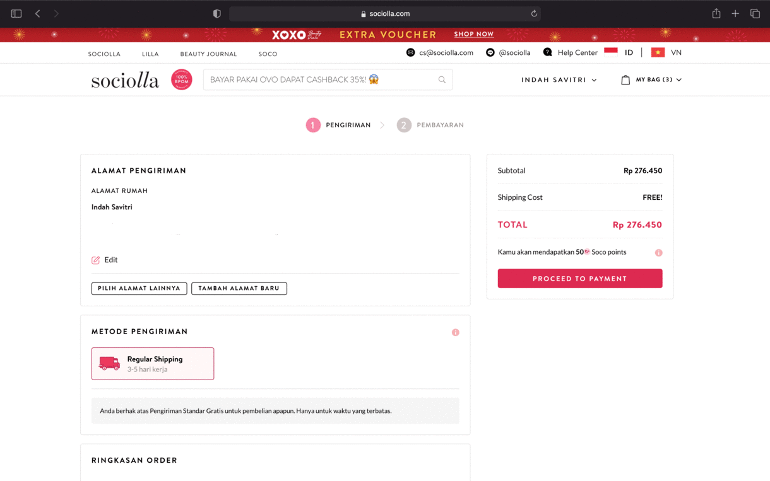Open the LILLA top nav item
Viewport: 770px width, 481px height.
coord(150,54)
